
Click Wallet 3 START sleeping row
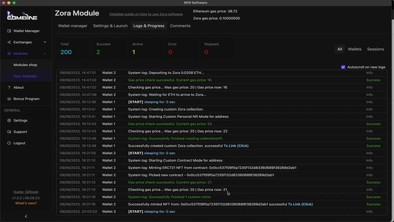pos(222,212)
